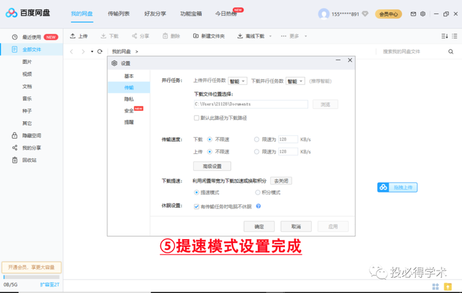Select upload 不限速 radio button
Viewport: 462px width, 293px height.
pos(209,152)
